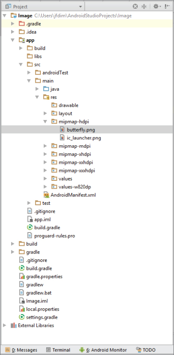
Task: Open the project panel gear settings
Action: point(157,6)
